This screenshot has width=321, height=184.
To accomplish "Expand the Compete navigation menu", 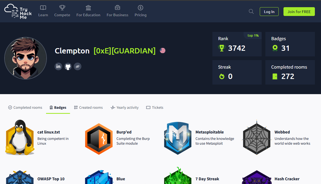I will 62,11.
